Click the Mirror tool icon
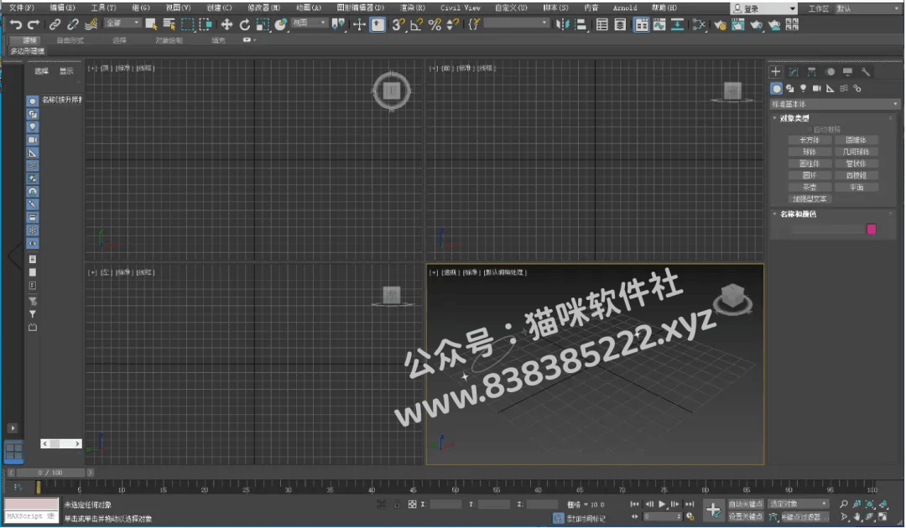The height and width of the screenshot is (528, 906). 562,24
